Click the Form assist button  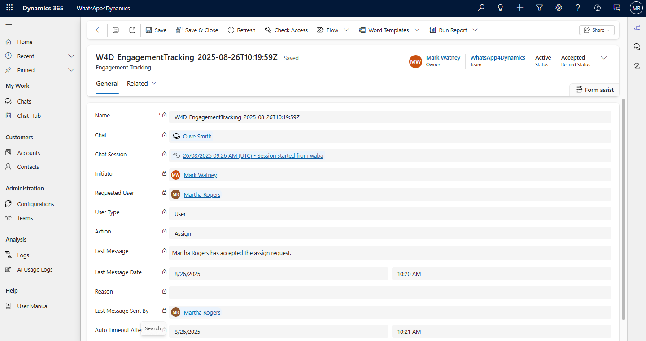tap(594, 90)
